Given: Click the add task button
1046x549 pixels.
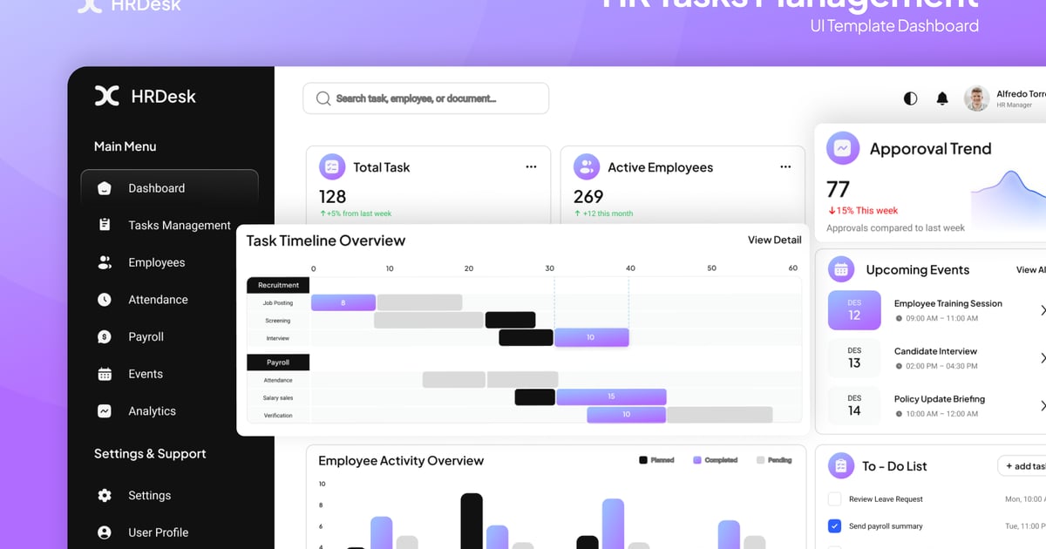Looking at the screenshot, I should [1022, 466].
